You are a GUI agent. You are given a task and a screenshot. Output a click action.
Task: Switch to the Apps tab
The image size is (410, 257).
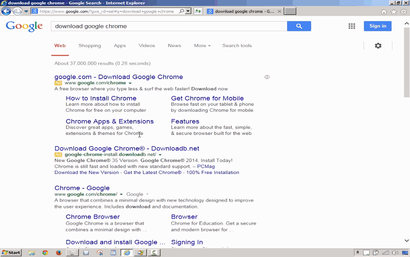pos(120,45)
